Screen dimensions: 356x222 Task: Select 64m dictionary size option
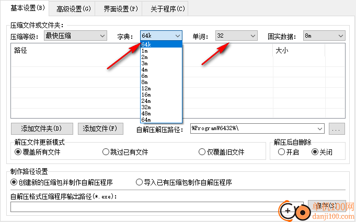[161, 120]
